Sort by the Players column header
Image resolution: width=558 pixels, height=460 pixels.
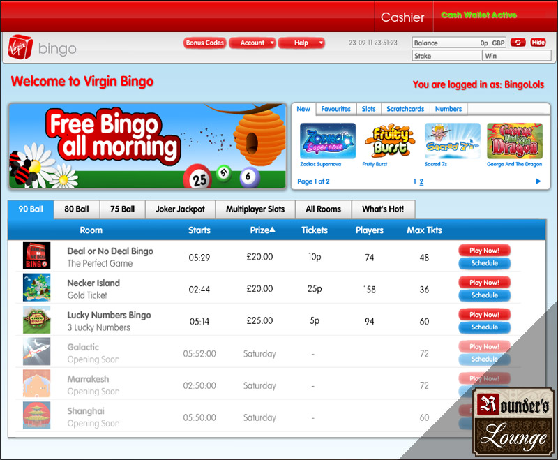[370, 230]
